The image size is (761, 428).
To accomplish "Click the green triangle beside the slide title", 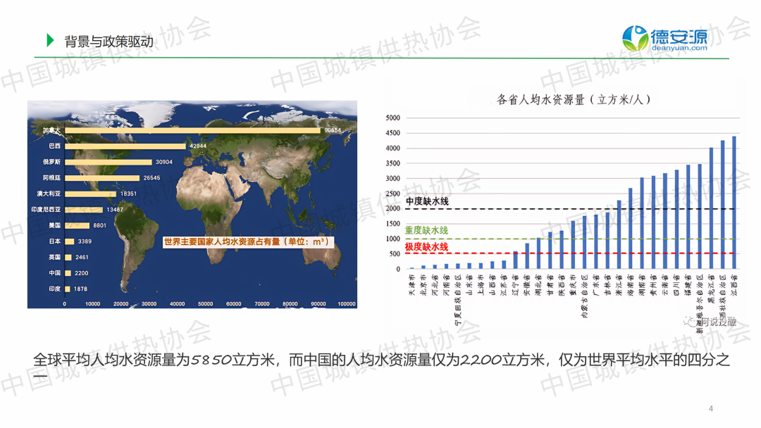I will [50, 41].
